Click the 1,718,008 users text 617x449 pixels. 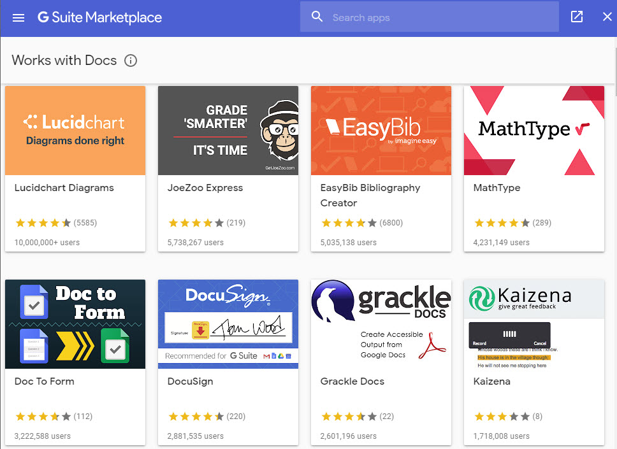(501, 436)
